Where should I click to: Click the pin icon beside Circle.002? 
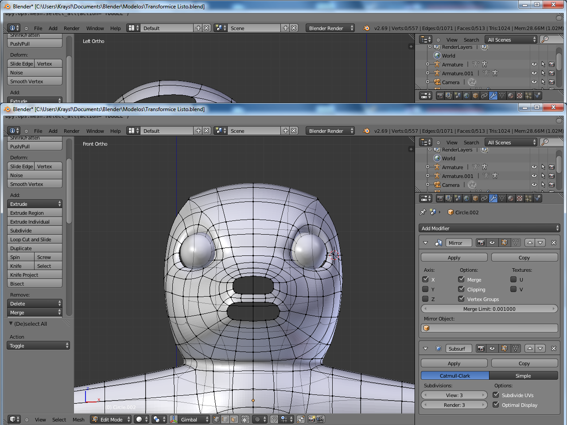tap(423, 212)
